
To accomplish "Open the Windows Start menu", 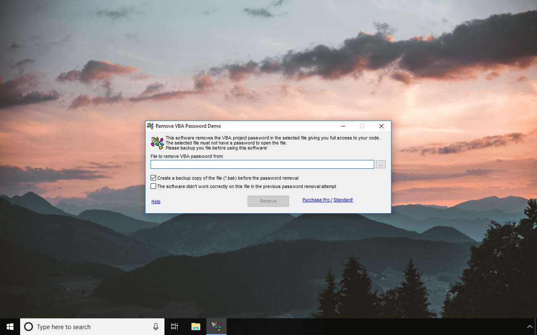I will point(10,327).
